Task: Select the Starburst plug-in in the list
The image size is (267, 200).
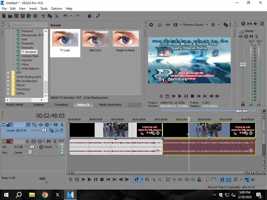Action: 27,31
